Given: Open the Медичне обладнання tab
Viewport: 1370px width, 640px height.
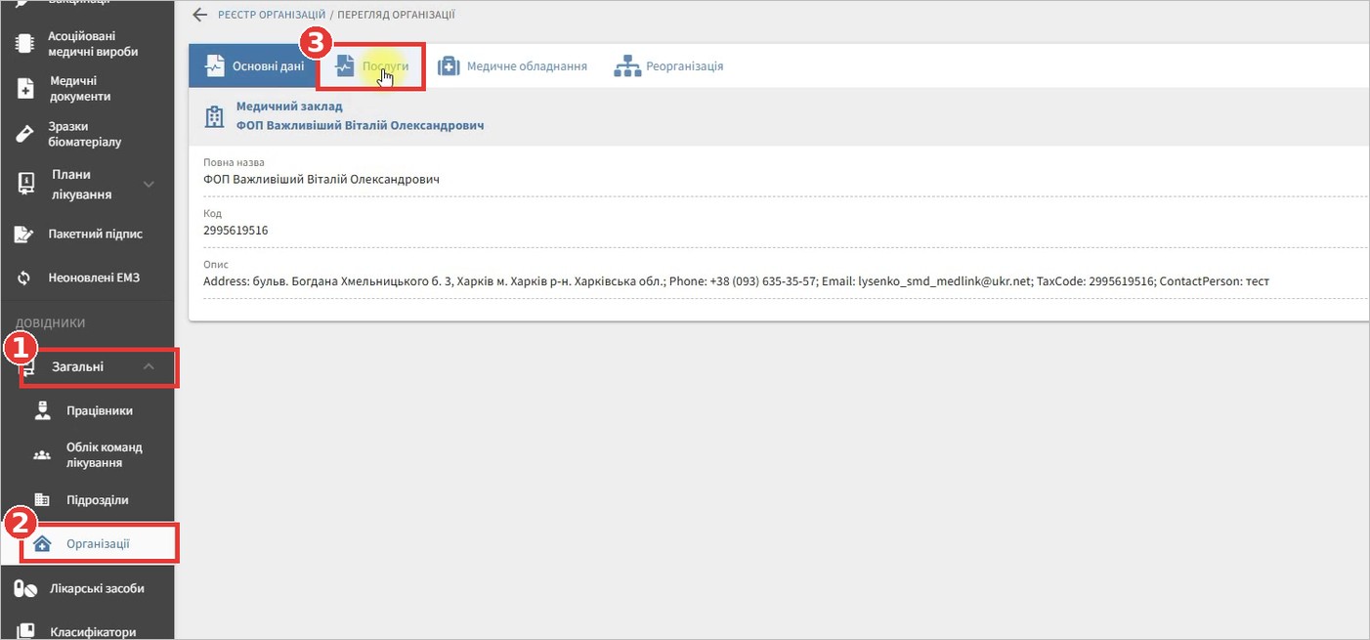Looking at the screenshot, I should [512, 66].
